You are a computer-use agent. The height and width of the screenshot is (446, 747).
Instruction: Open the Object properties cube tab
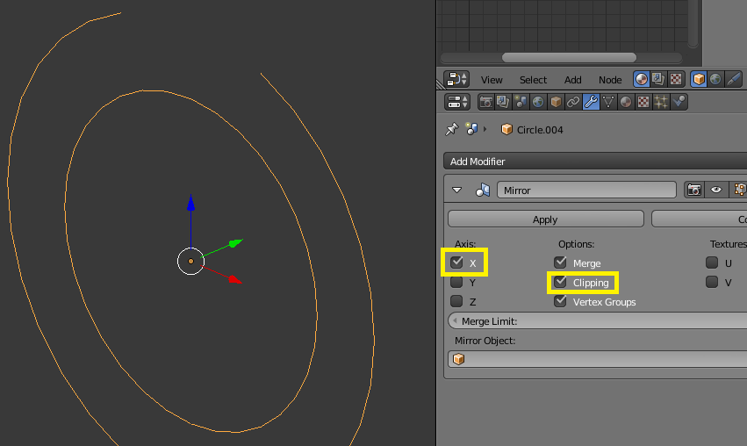(x=556, y=102)
